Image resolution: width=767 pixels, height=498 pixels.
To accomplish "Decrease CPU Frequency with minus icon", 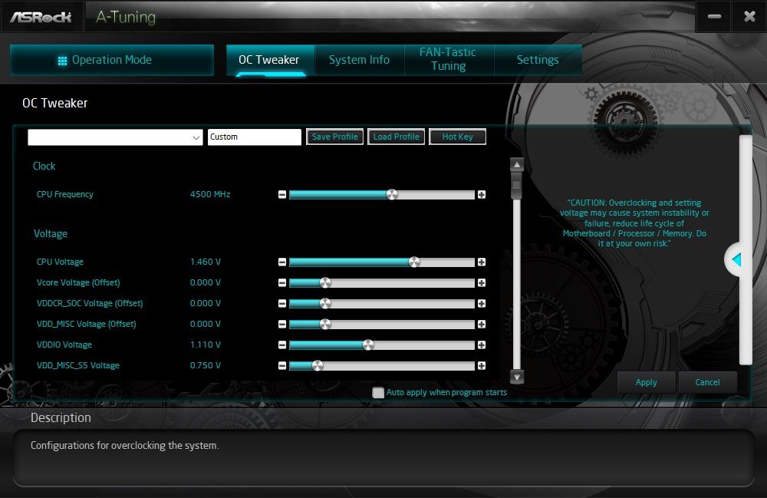I will [282, 195].
